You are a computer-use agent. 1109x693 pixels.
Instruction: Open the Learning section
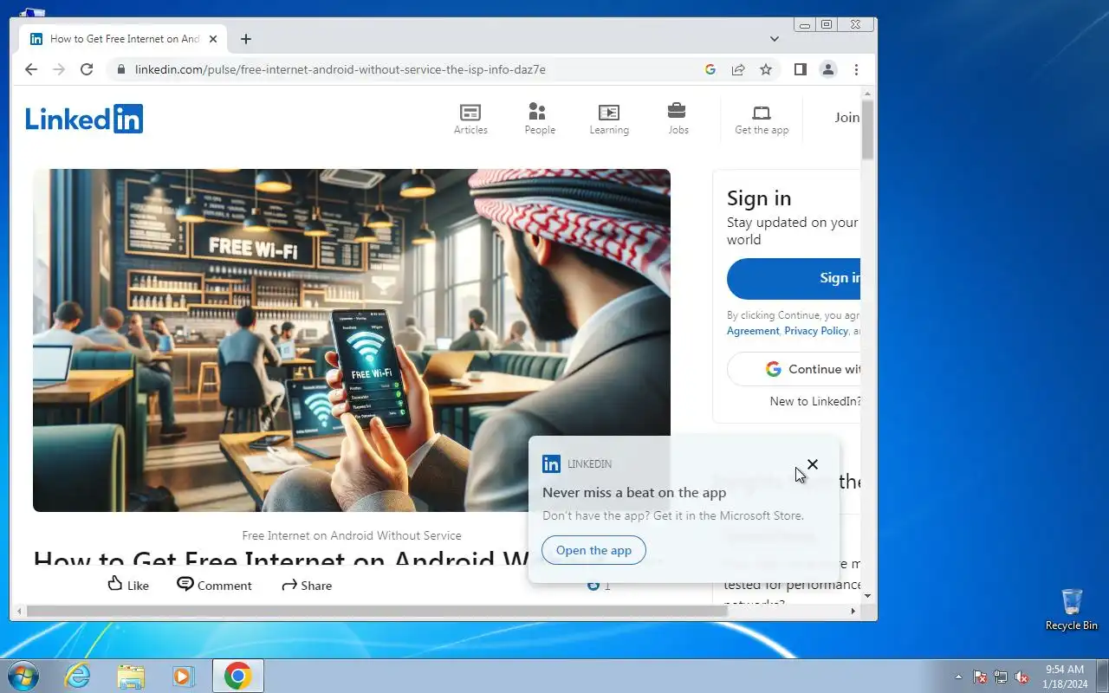tap(609, 119)
